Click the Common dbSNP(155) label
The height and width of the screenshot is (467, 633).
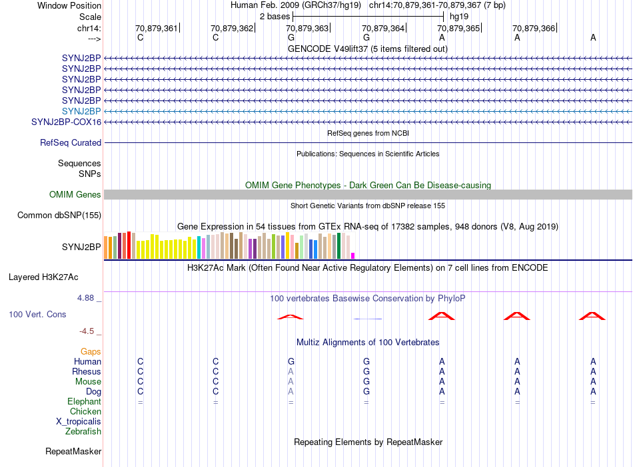point(59,215)
